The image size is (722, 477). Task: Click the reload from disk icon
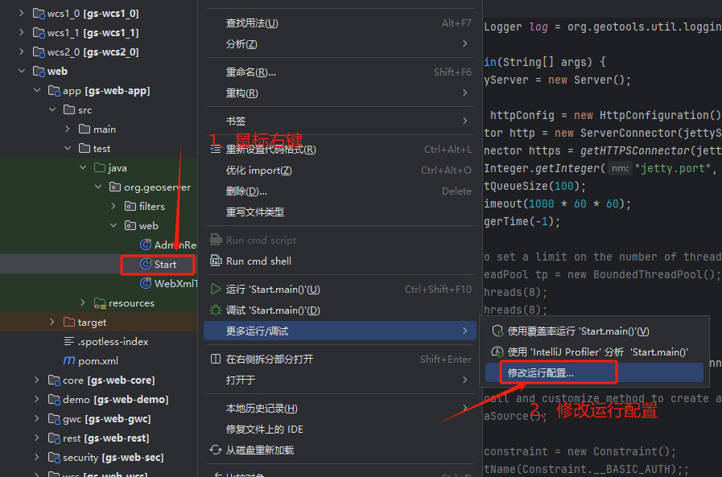[x=216, y=450]
